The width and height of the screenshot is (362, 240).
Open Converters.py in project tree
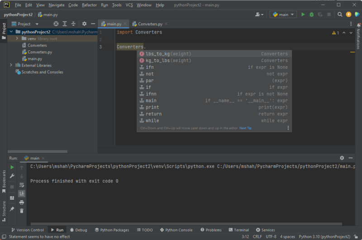40,52
